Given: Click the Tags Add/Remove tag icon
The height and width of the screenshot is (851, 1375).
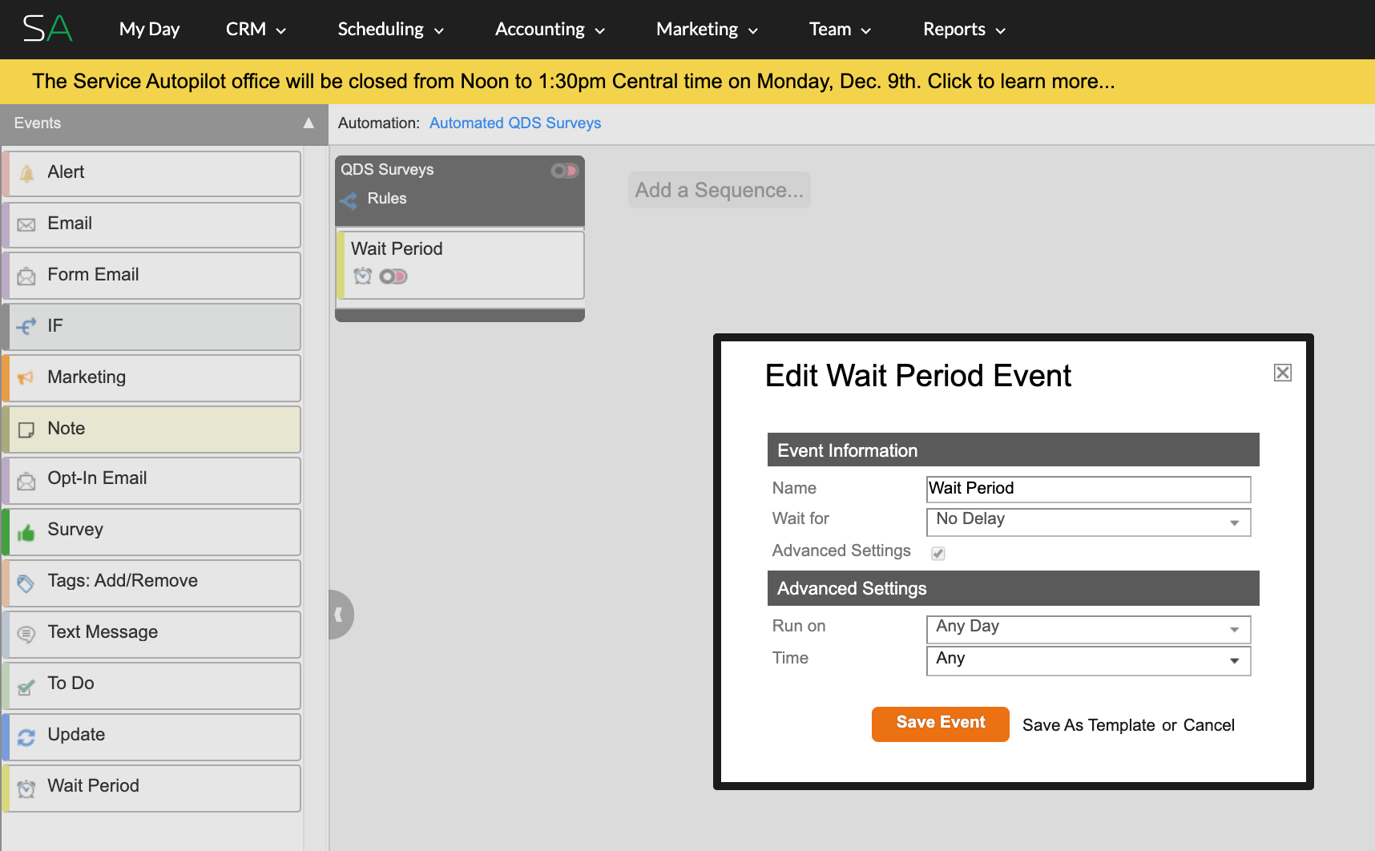Looking at the screenshot, I should tap(26, 583).
